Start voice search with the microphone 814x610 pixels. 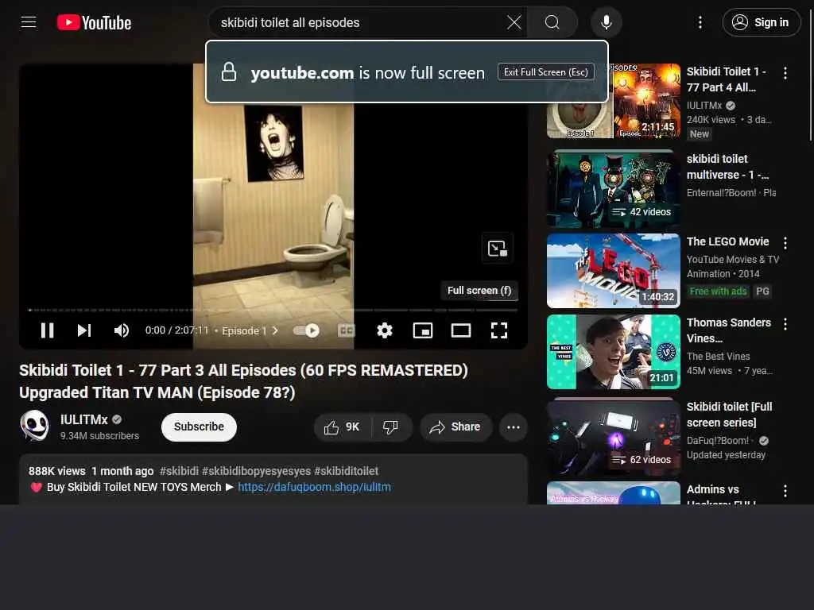607,22
